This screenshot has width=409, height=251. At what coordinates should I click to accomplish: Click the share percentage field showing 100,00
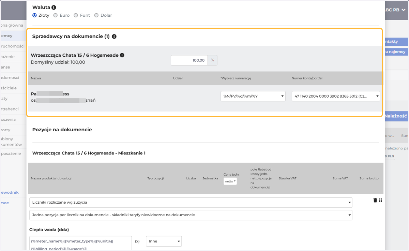coord(189,60)
